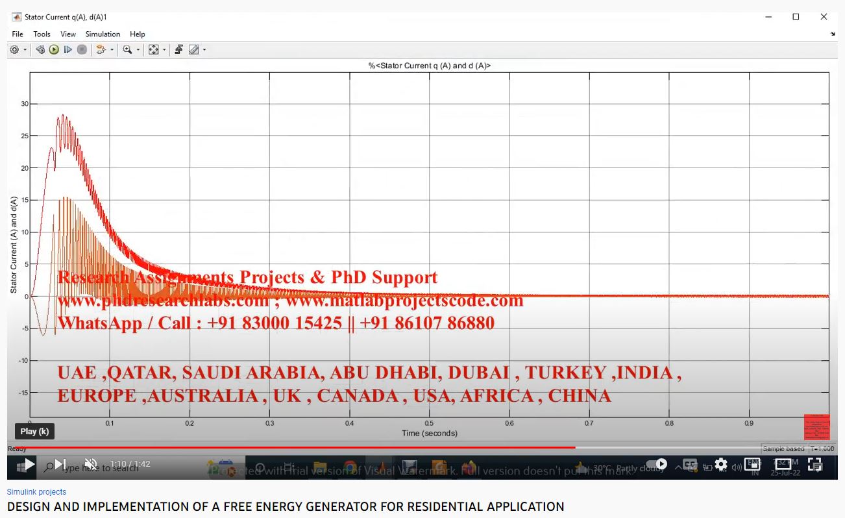The height and width of the screenshot is (518, 845).
Task: Click the scope Configuration Properties gear icon
Action: click(x=14, y=50)
